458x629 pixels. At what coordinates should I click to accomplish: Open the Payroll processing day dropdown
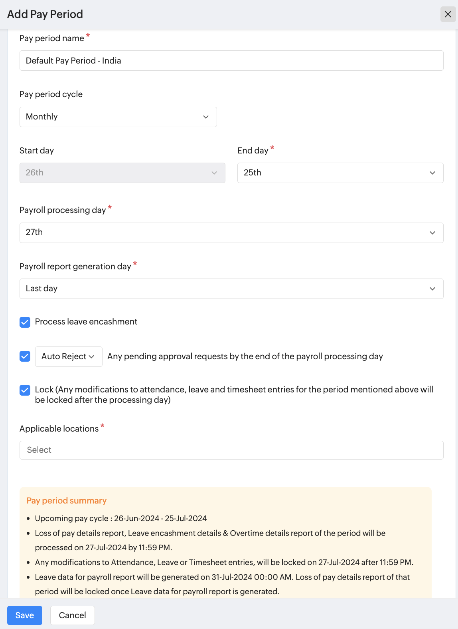coord(231,233)
